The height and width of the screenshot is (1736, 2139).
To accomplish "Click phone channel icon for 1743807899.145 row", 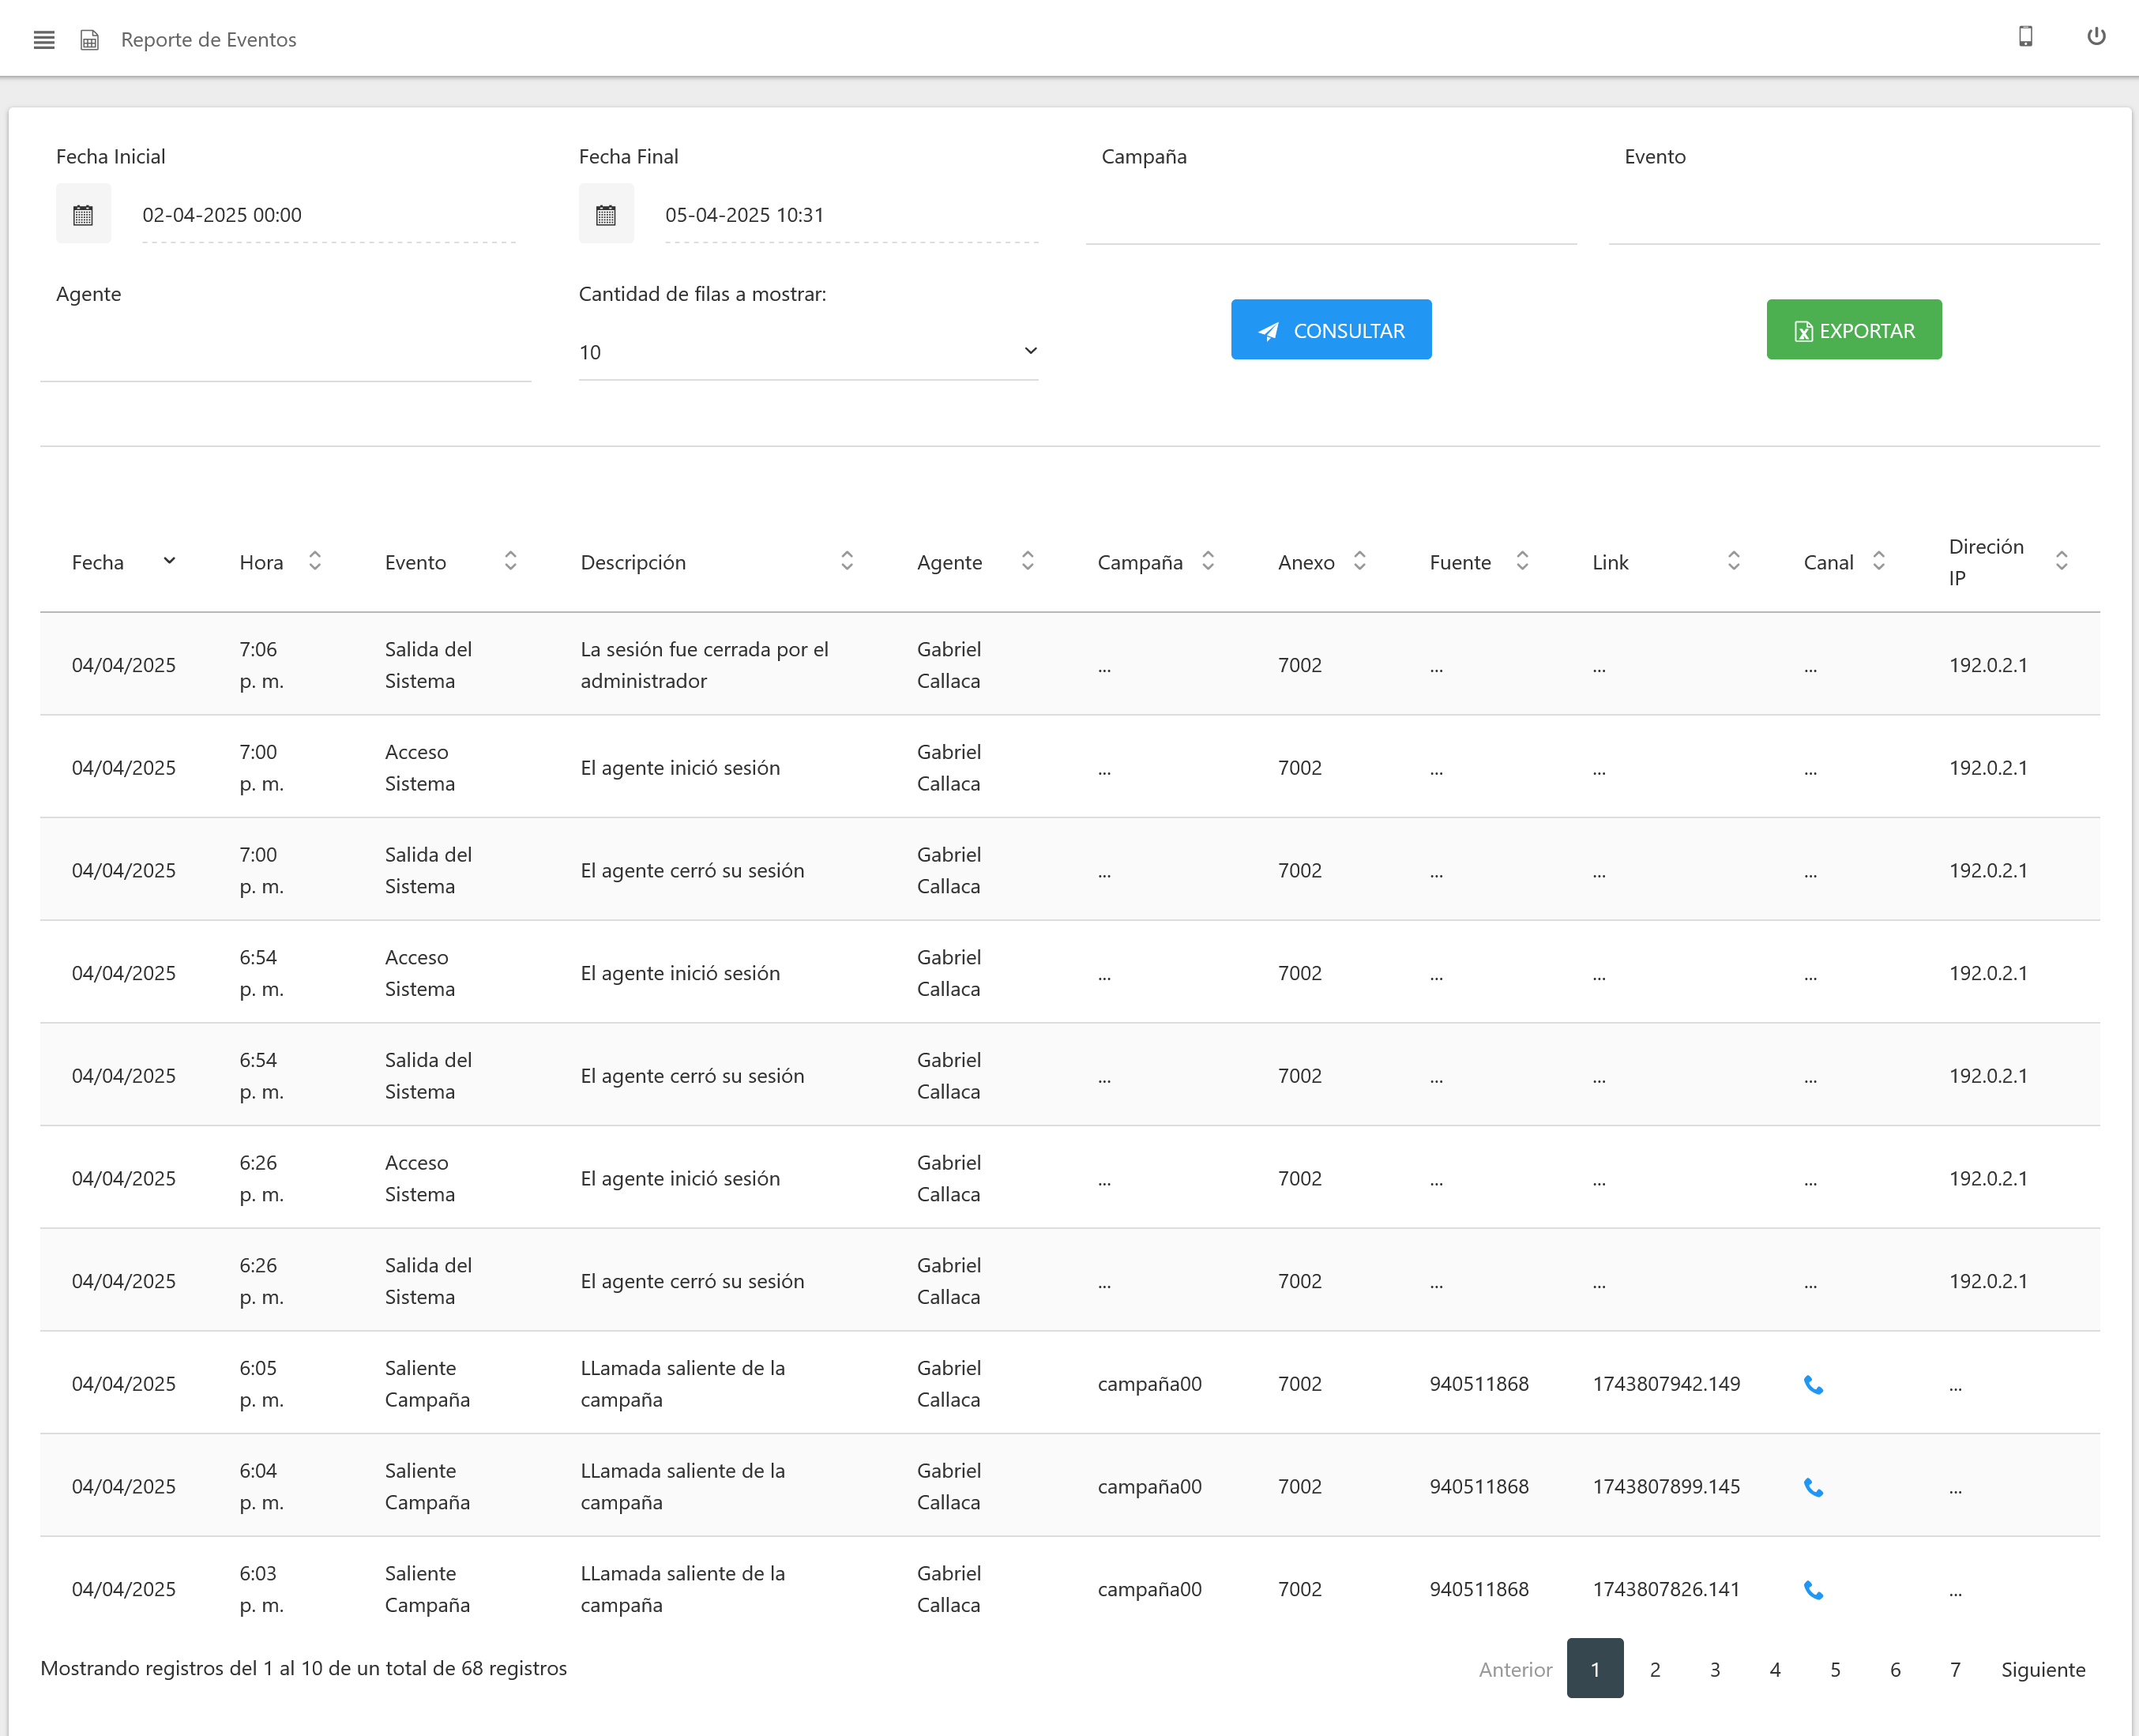I will 1813,1488.
